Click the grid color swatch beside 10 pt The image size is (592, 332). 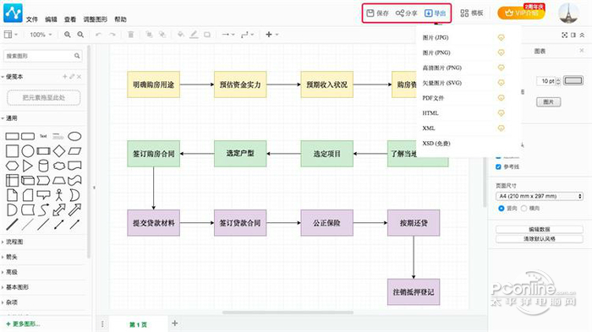(573, 80)
